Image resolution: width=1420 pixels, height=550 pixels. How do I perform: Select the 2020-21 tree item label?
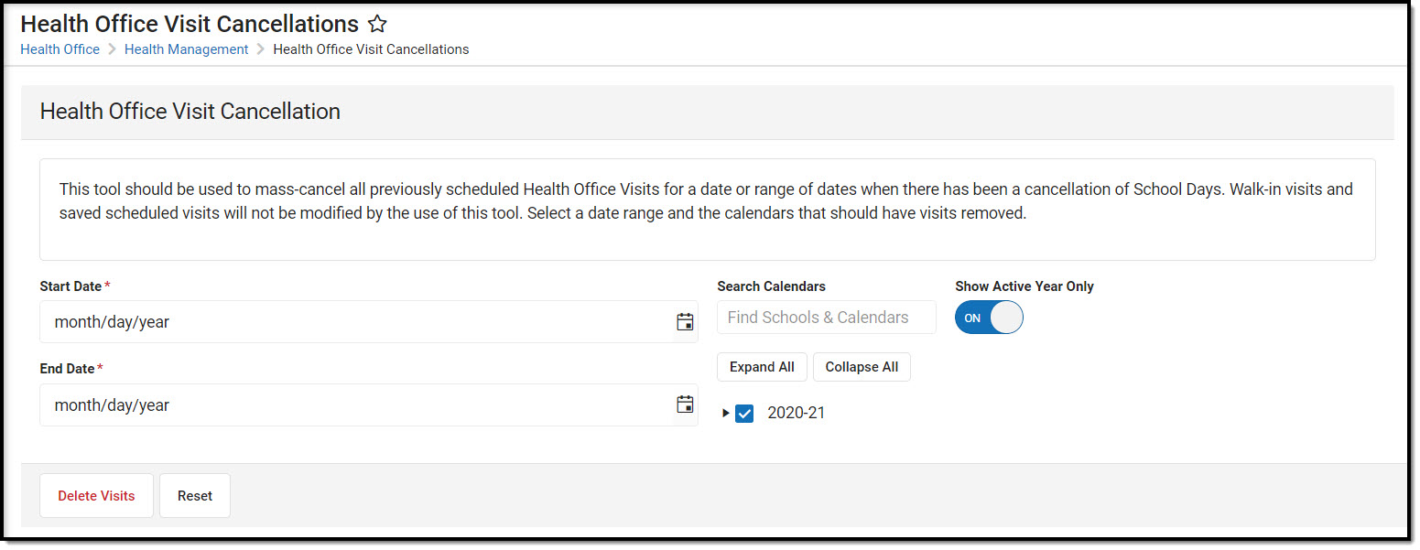click(x=796, y=414)
